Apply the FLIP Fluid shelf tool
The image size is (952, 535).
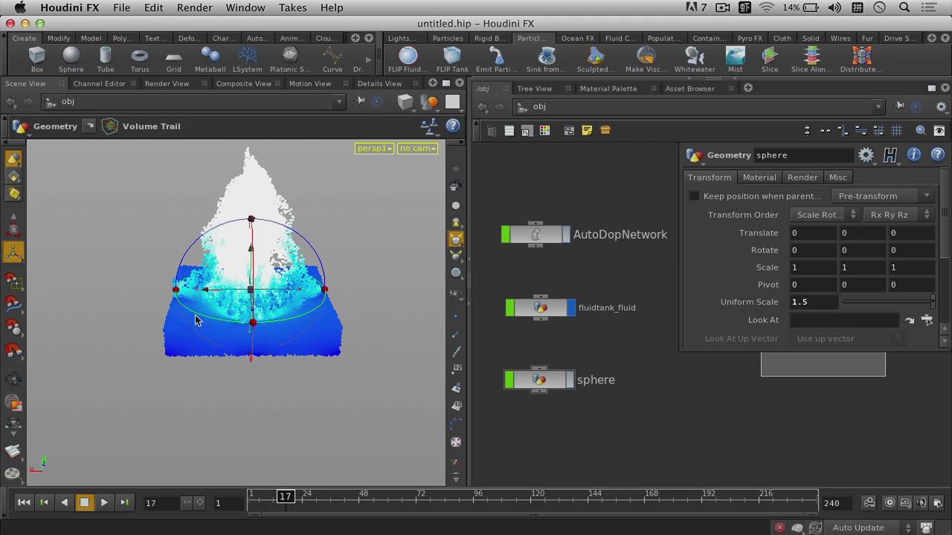408,59
